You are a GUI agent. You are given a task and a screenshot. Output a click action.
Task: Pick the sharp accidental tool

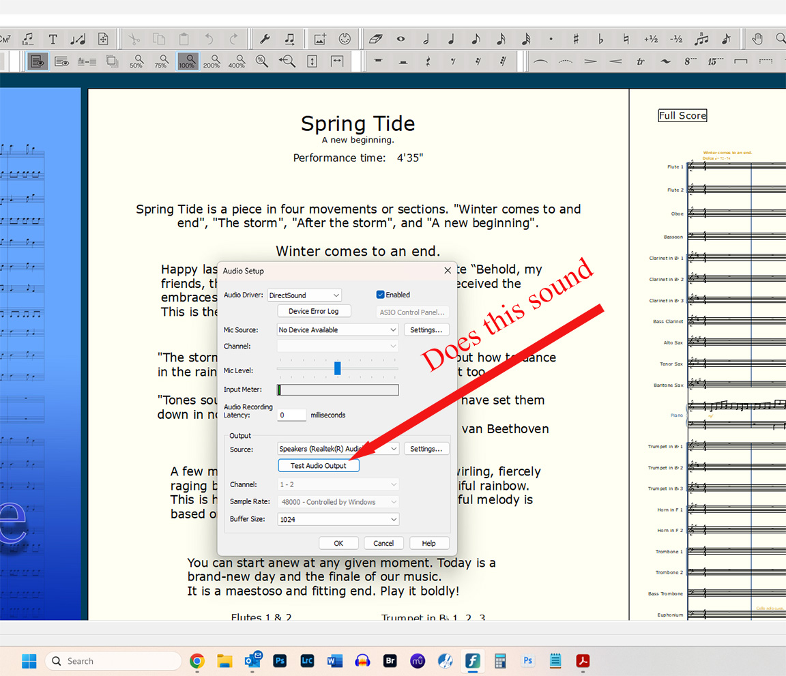pos(576,40)
